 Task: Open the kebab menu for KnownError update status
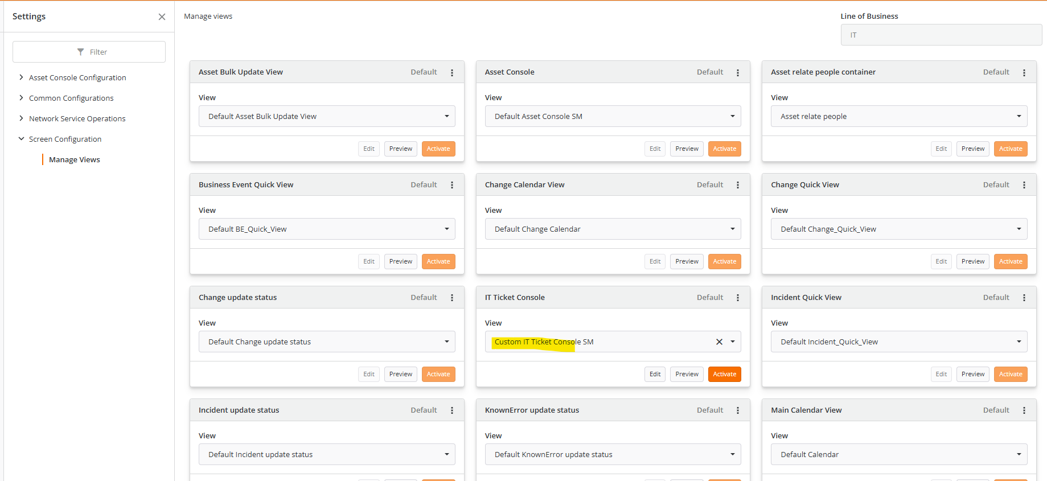pos(738,410)
